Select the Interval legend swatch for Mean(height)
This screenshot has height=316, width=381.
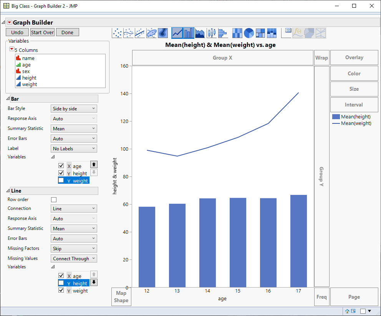point(335,116)
